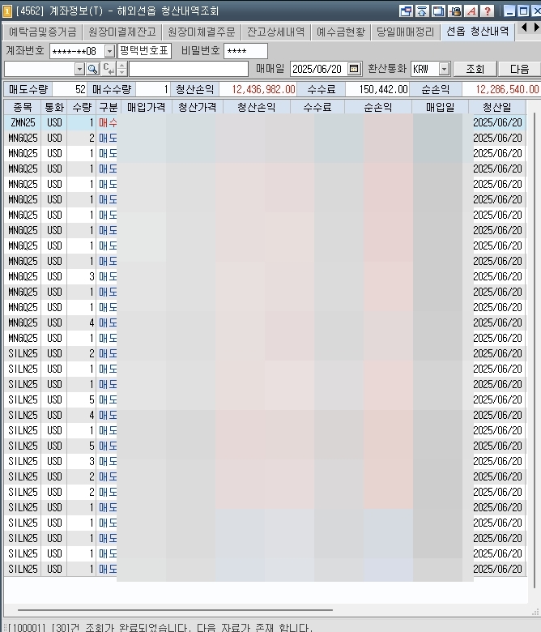Switch to the 예수금현황 tab

[x=341, y=32]
